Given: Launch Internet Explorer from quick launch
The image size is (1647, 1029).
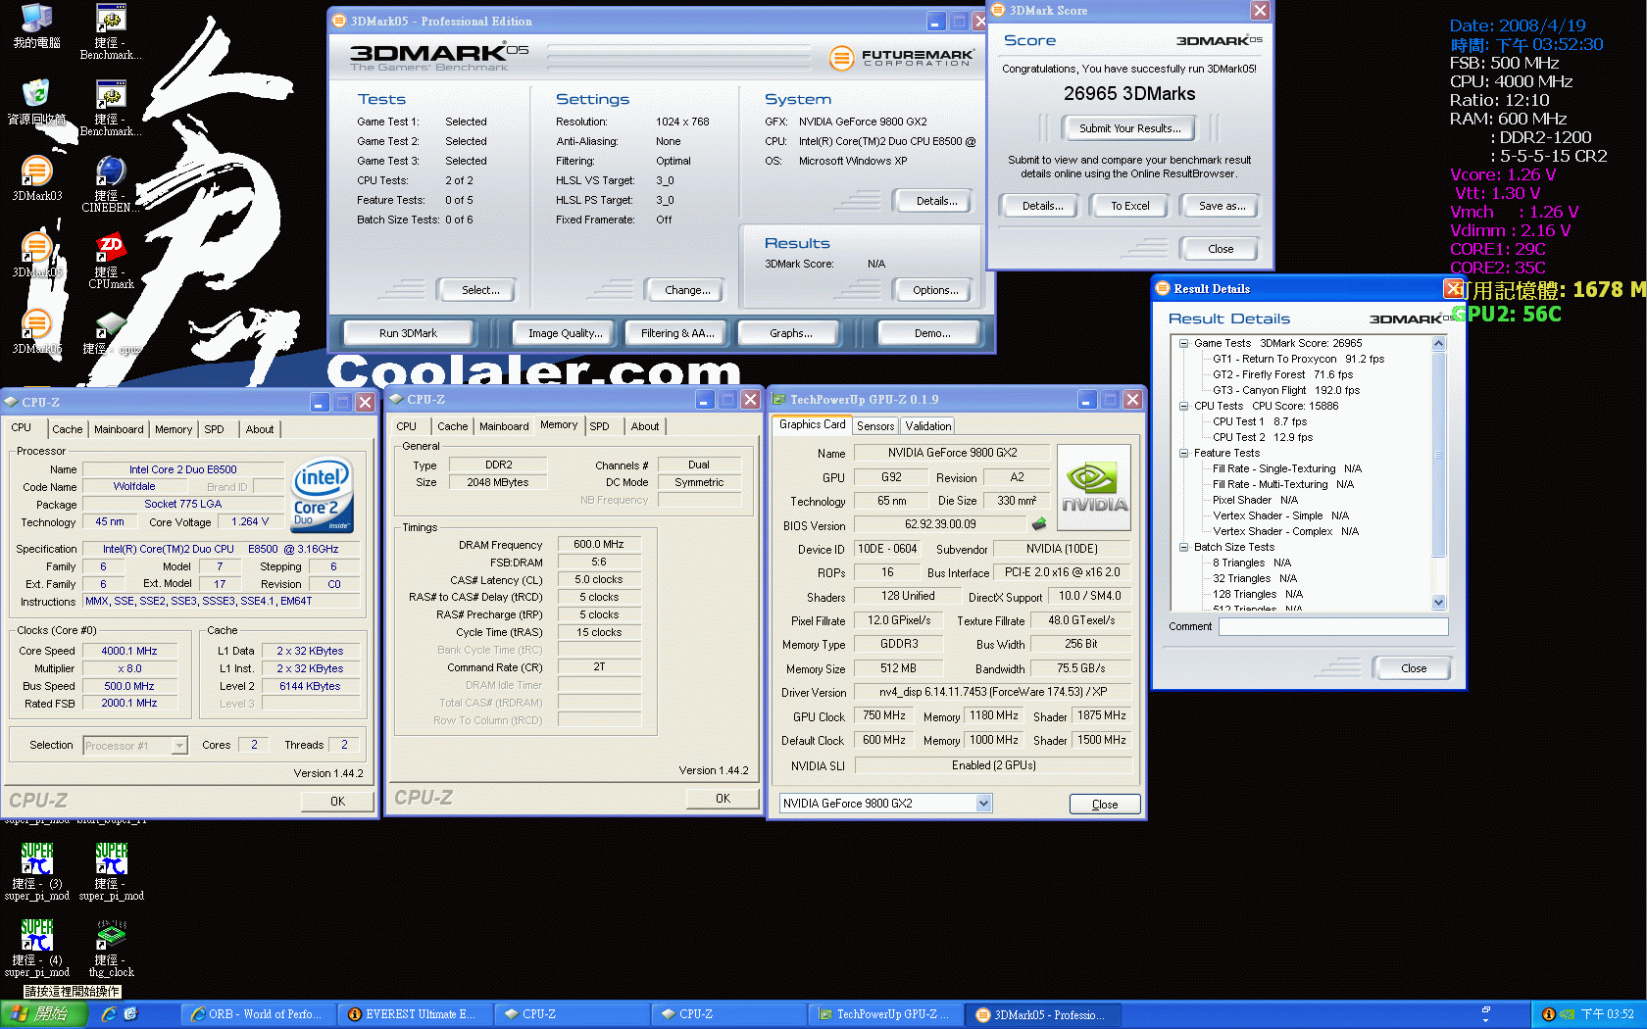Looking at the screenshot, I should [109, 1014].
